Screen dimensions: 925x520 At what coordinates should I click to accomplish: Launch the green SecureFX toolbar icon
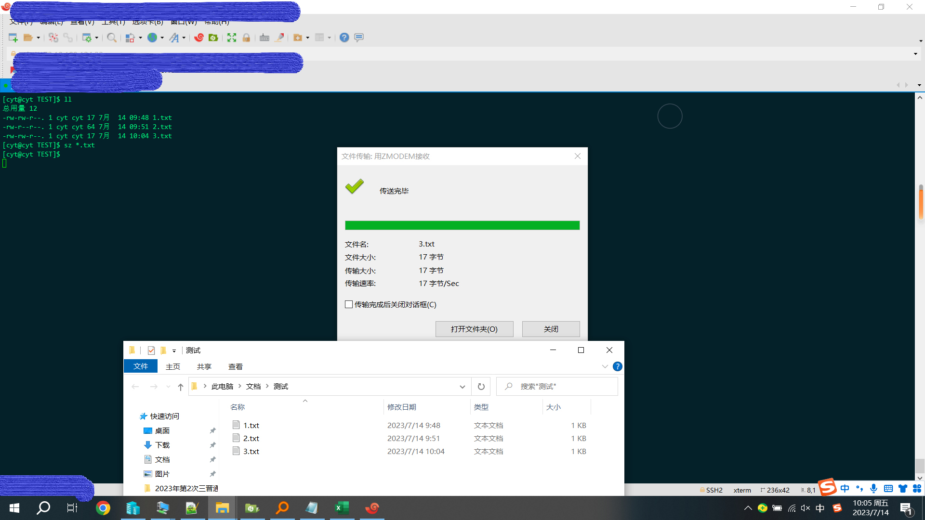pyautogui.click(x=213, y=38)
